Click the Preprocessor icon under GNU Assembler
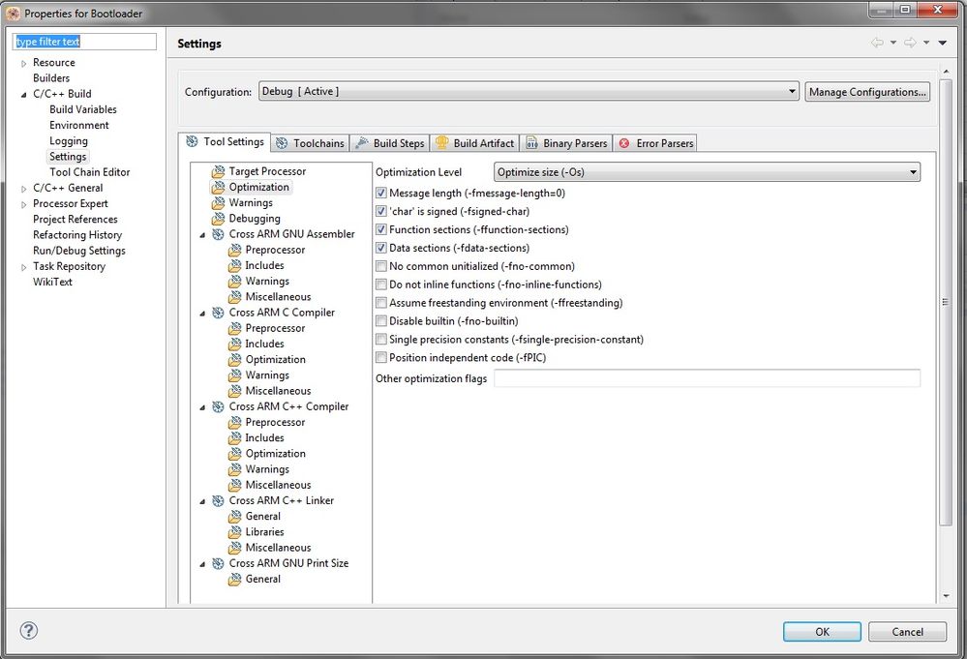 coord(234,250)
